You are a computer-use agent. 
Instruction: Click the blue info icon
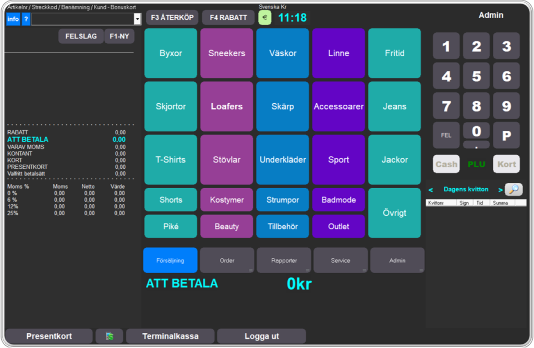tap(13, 19)
